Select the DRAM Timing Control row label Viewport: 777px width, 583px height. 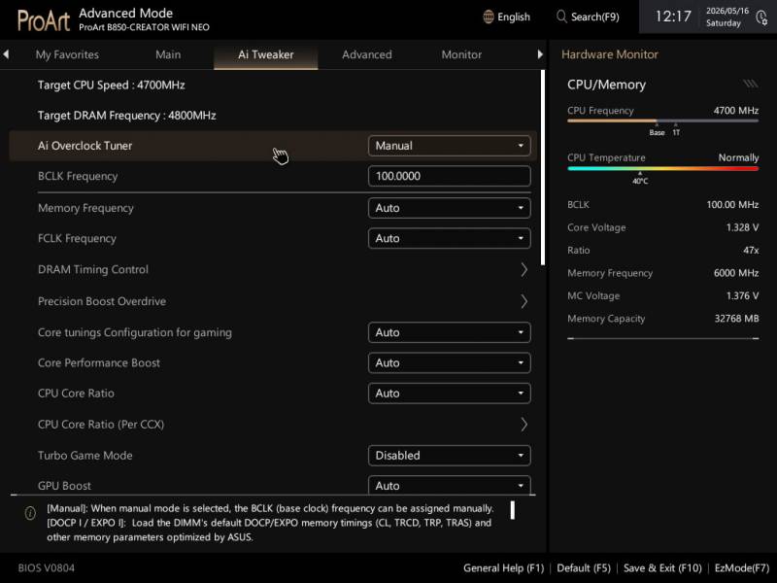coord(93,270)
